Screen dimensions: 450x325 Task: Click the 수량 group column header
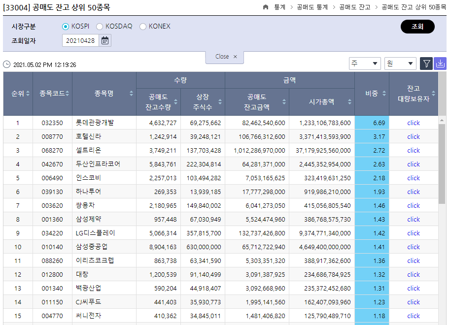[180, 80]
